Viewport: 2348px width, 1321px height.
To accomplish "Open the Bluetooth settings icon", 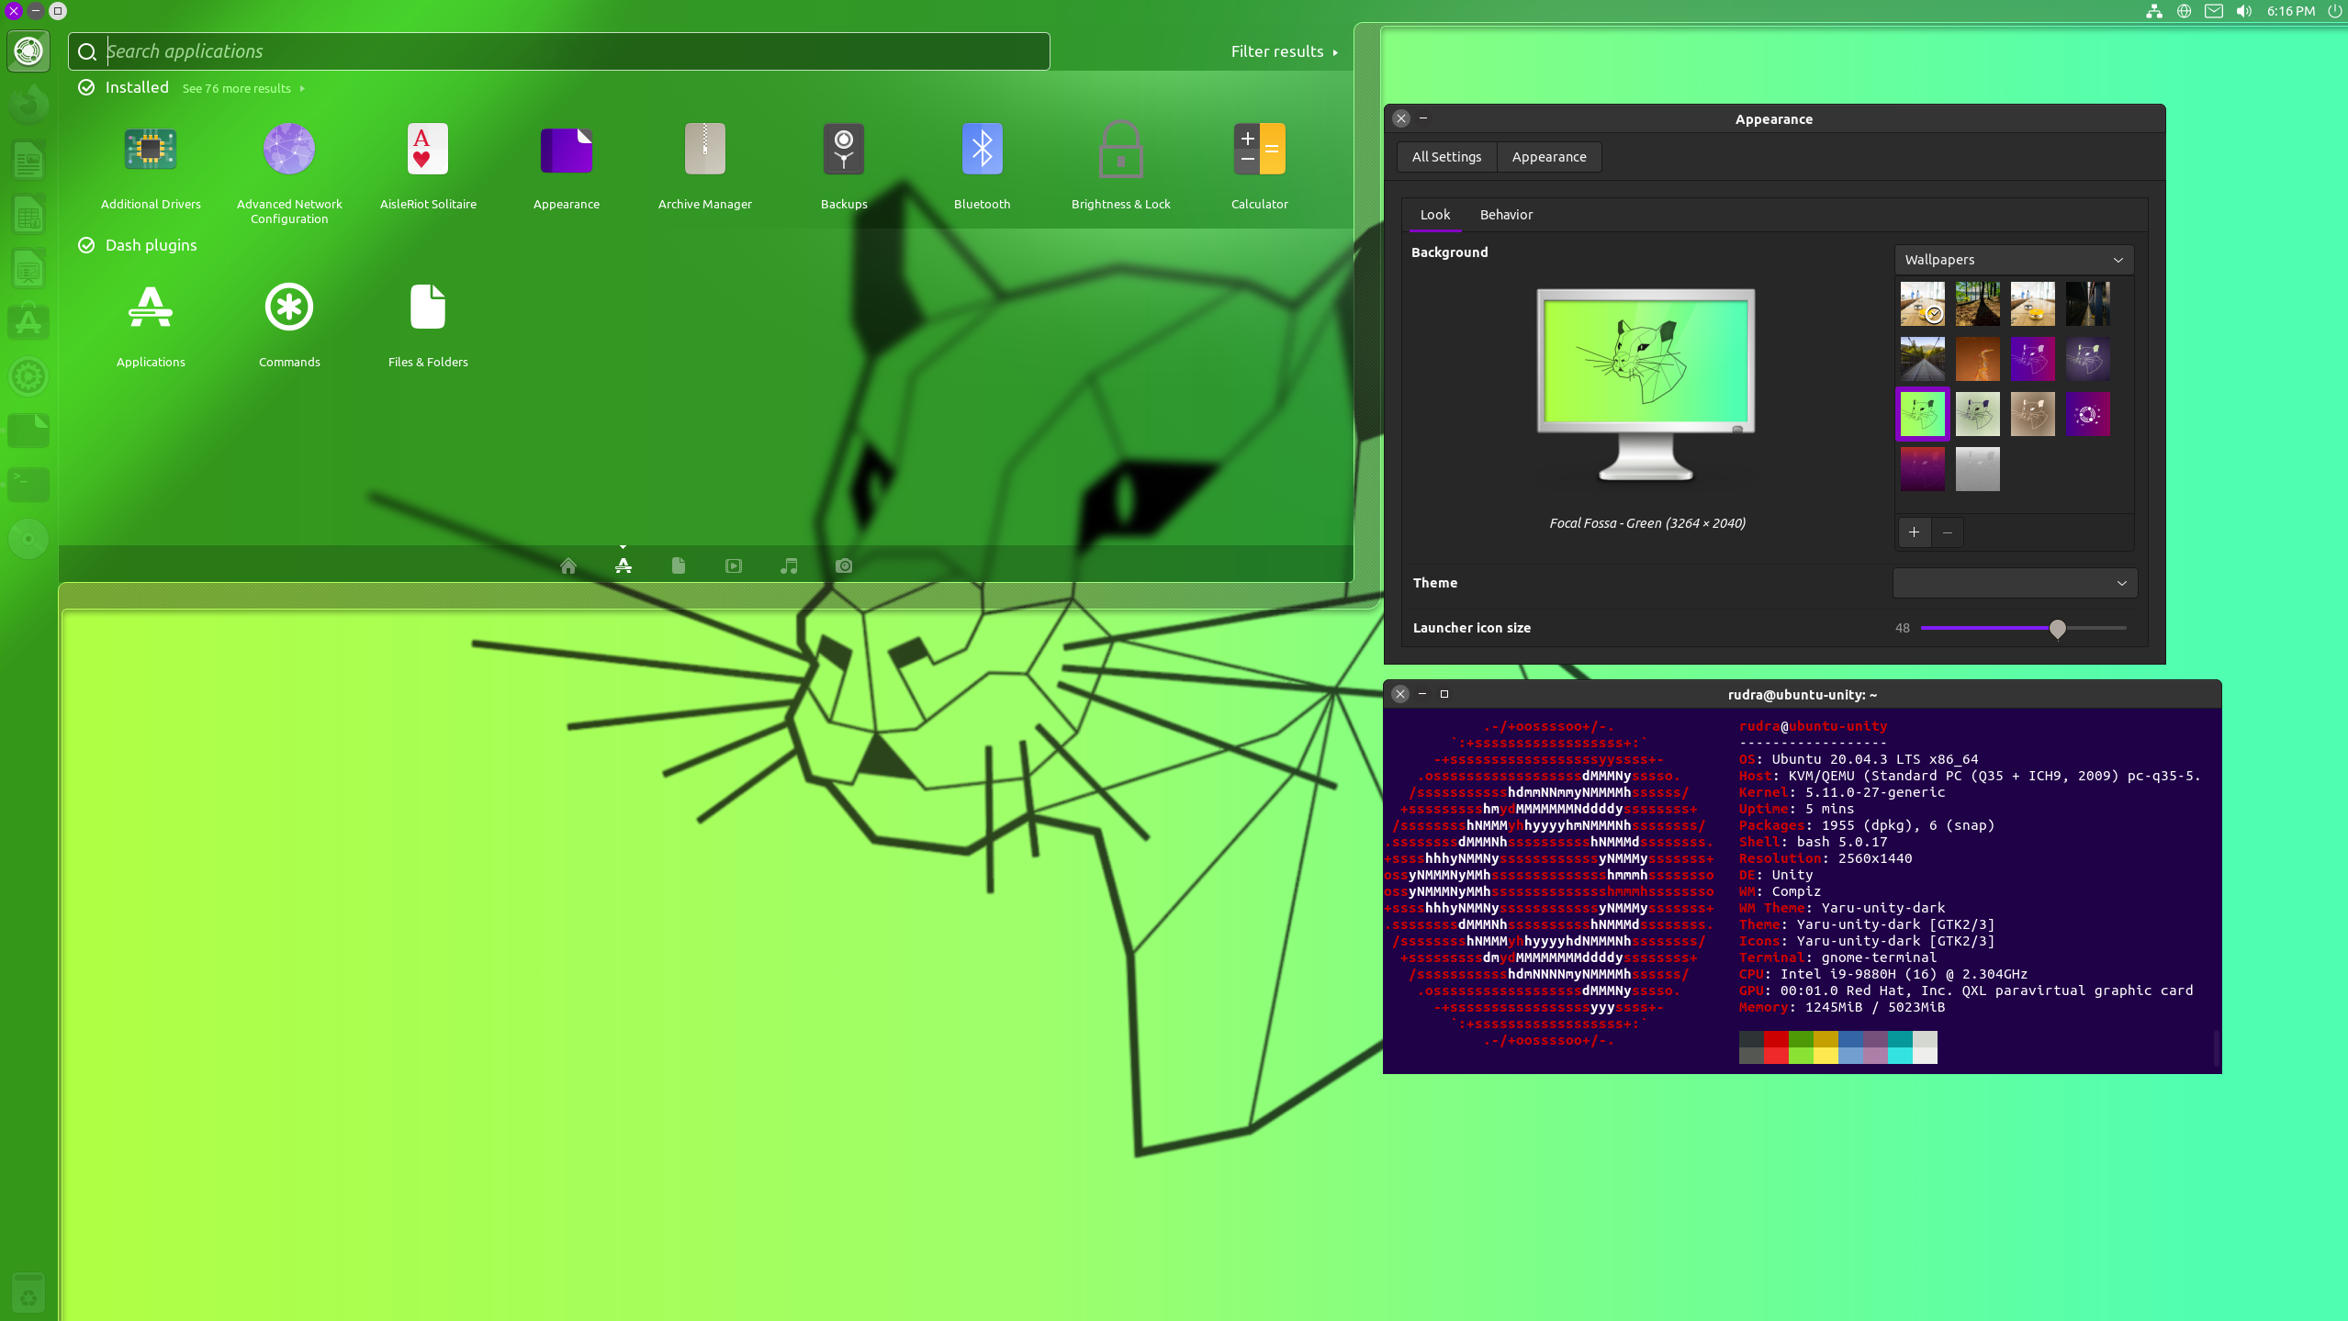I will point(982,150).
